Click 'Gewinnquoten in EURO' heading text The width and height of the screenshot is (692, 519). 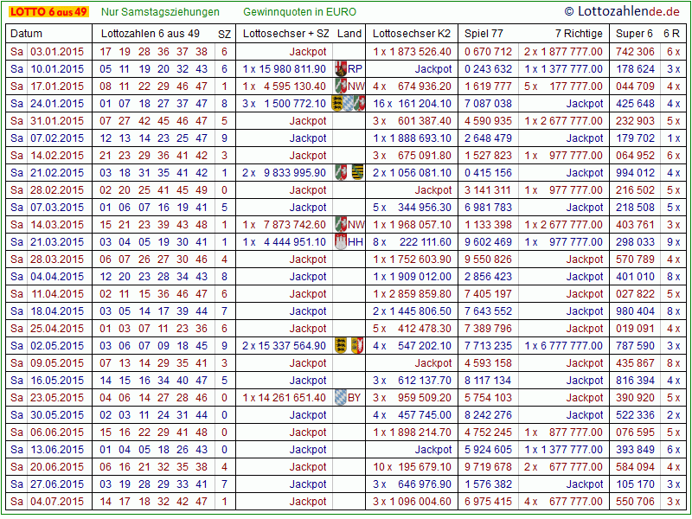tap(299, 12)
